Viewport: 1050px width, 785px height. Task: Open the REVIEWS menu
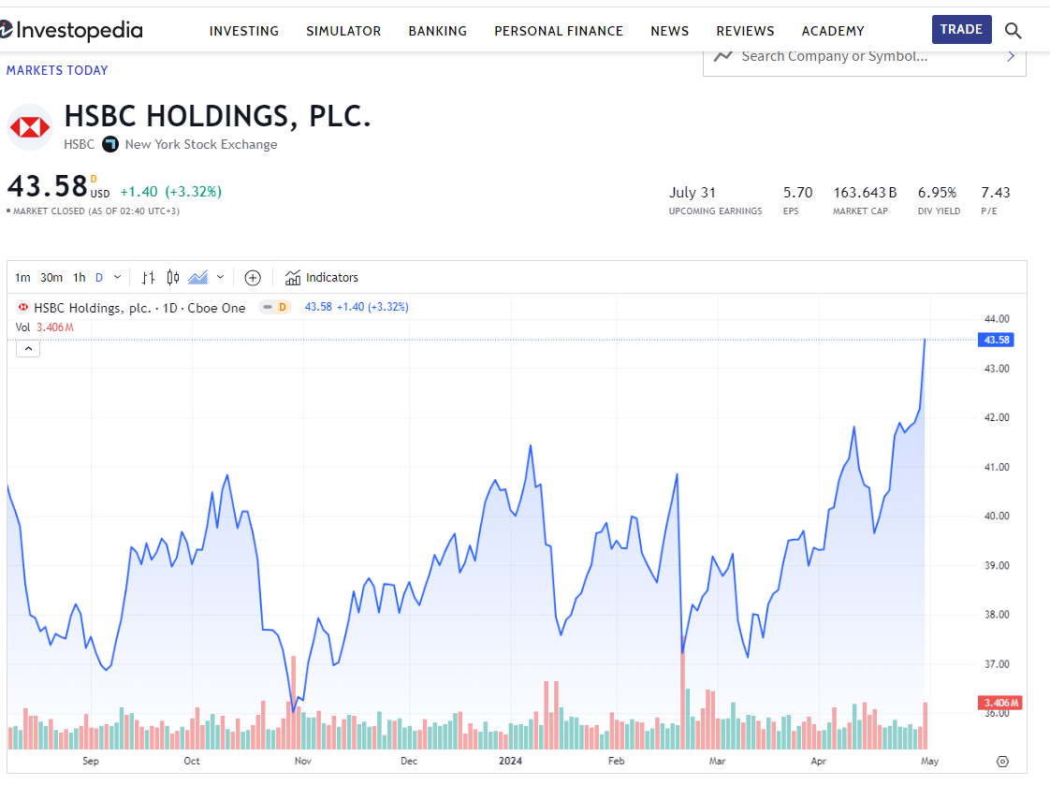745,31
